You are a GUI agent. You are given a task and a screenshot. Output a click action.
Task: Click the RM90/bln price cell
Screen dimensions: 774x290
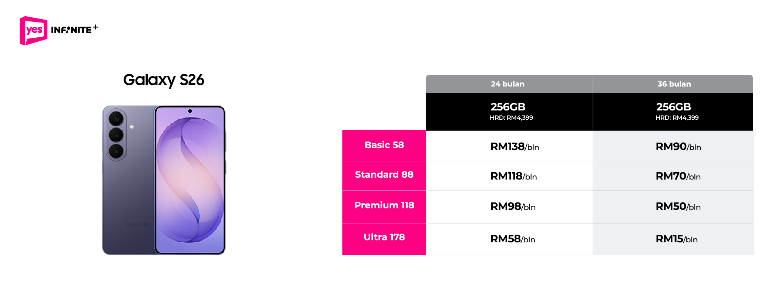click(678, 147)
